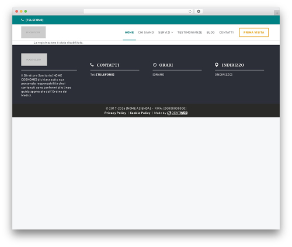Image resolution: width=292 pixels, height=247 pixels.
Task: Click the footer Tel [TELEFONO] link
Action: coord(105,75)
